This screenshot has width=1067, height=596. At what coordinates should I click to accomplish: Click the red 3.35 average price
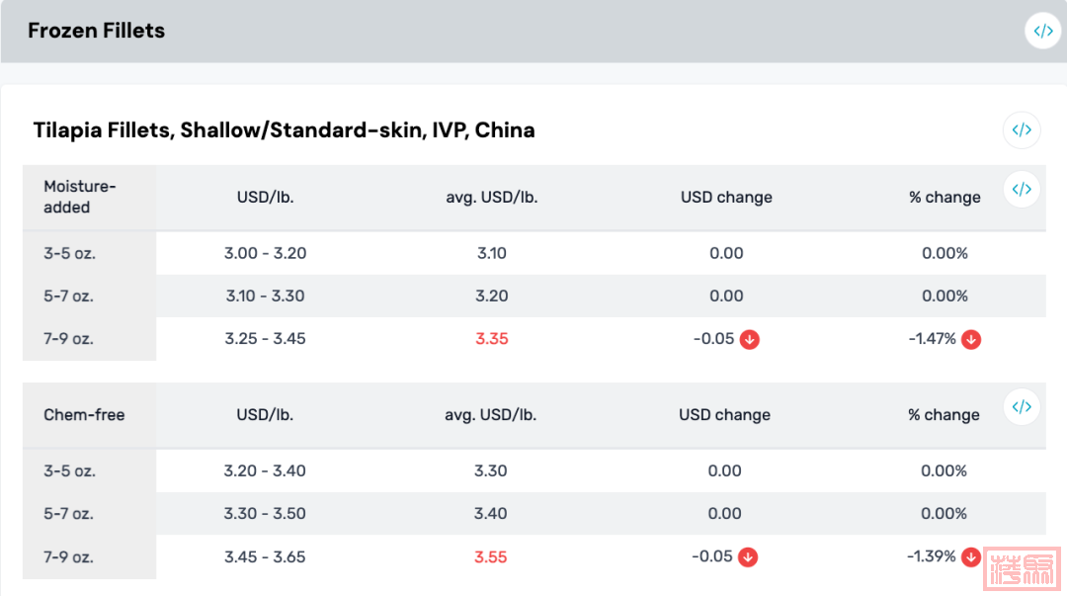tap(491, 339)
